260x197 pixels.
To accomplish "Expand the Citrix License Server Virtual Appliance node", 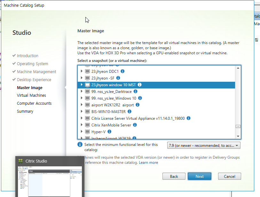I will click(x=82, y=118).
